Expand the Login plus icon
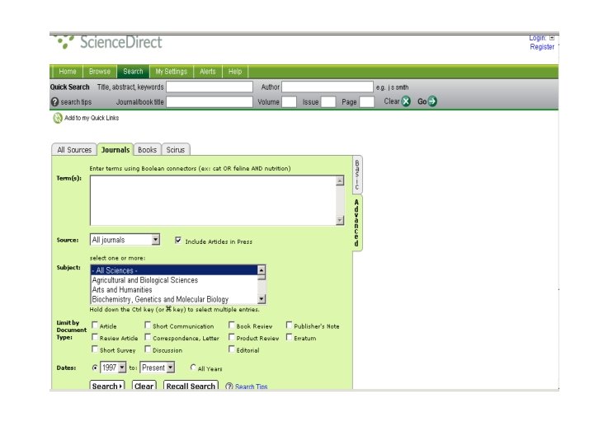Screen dimensions: 594x445 [x=552, y=38]
